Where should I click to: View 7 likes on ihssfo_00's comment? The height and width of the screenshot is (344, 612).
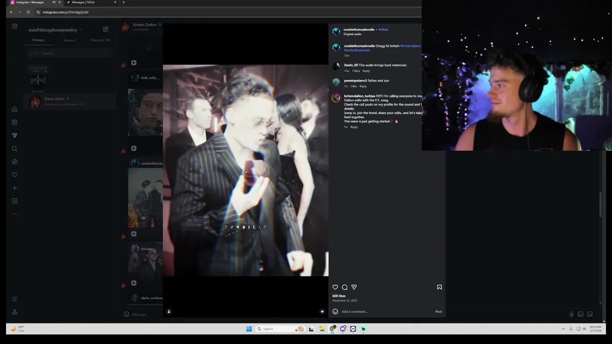pos(356,71)
